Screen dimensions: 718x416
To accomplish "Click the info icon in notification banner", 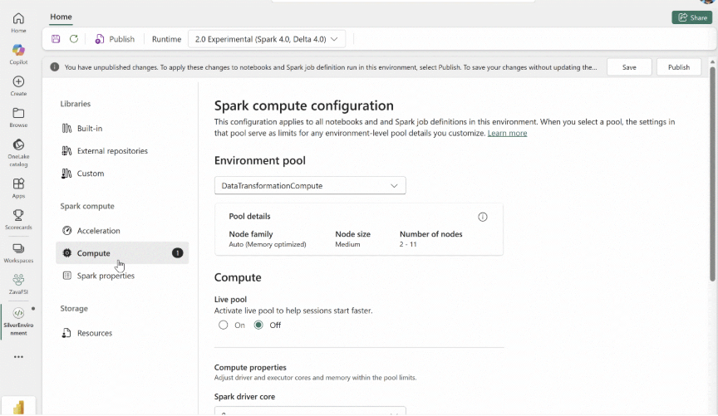I will point(55,66).
